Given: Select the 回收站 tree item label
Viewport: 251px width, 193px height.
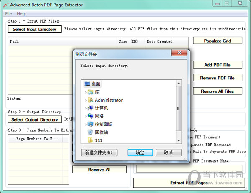Looking at the screenshot, I should (x=101, y=132).
